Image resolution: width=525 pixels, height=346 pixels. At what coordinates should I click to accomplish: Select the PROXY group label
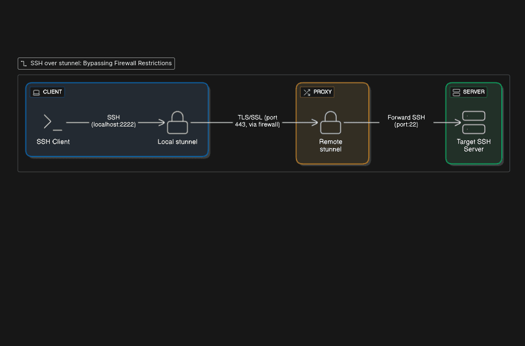click(x=317, y=92)
